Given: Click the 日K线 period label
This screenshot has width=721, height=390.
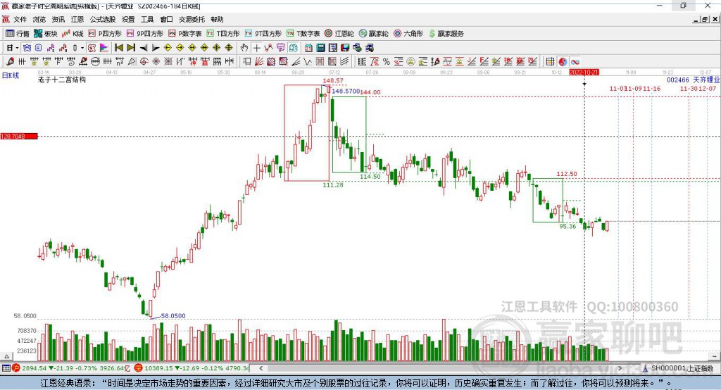Looking at the screenshot, I should pos(11,75).
